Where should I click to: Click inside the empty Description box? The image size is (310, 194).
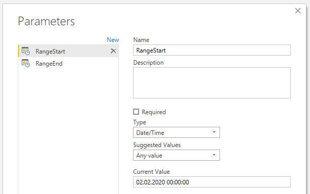[x=212, y=83]
